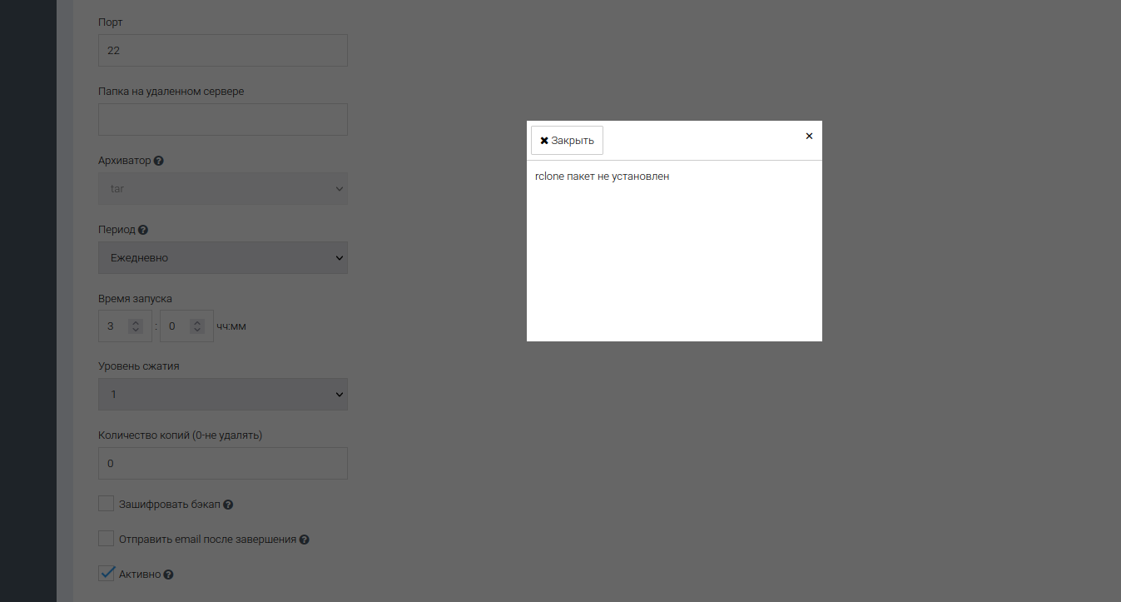Enable the Зашифровать бэкап checkbox
Screen dimensions: 1121x602
pyautogui.click(x=106, y=504)
